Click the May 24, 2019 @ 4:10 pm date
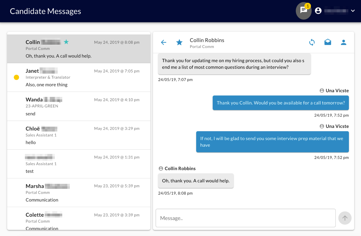Image resolution: width=361 pixels, height=236 pixels. tap(117, 100)
